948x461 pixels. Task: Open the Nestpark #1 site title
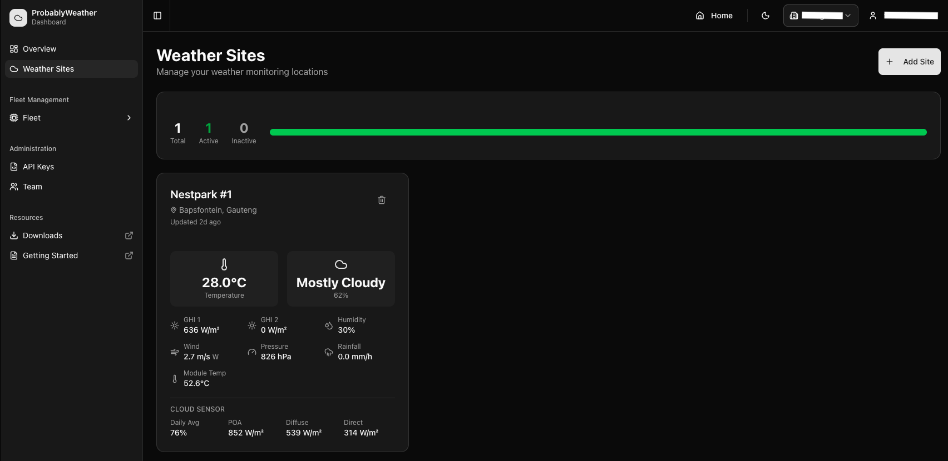pyautogui.click(x=201, y=194)
